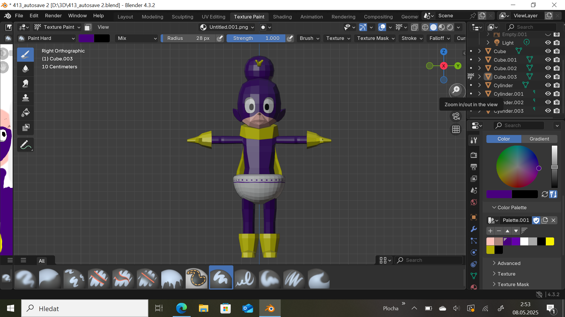565x317 pixels.
Task: Click the camera view icon
Action: [x=456, y=117]
